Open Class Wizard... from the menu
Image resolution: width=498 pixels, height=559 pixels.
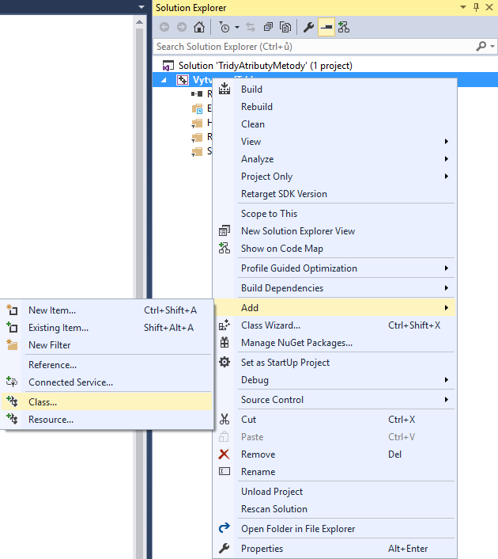pyautogui.click(x=334, y=325)
